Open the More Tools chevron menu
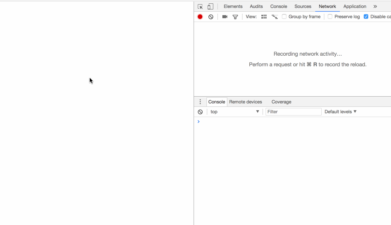 tap(375, 6)
